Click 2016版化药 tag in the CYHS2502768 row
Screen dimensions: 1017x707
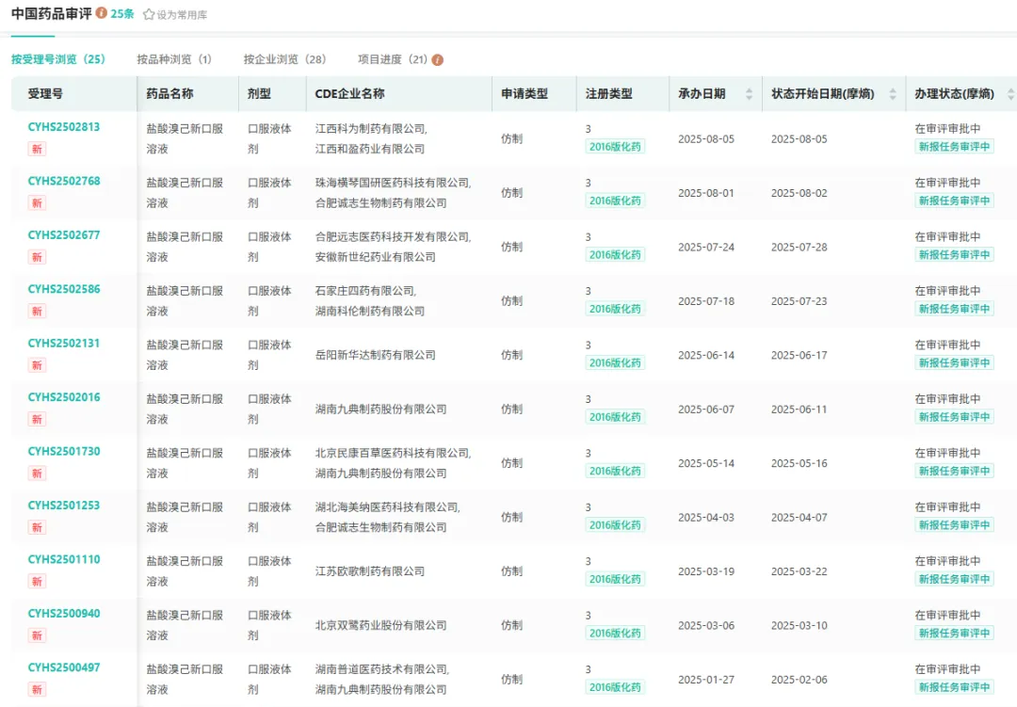pyautogui.click(x=615, y=201)
